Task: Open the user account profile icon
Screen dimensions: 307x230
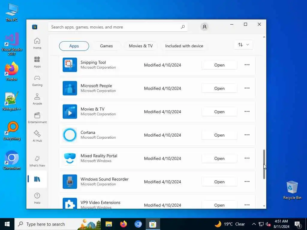Action: tap(204, 27)
